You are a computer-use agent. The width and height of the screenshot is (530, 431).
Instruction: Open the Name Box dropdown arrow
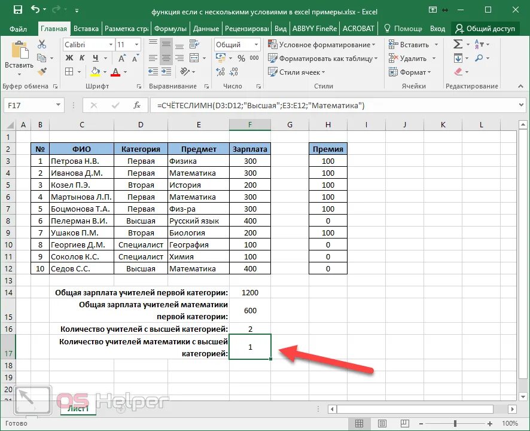pos(58,105)
